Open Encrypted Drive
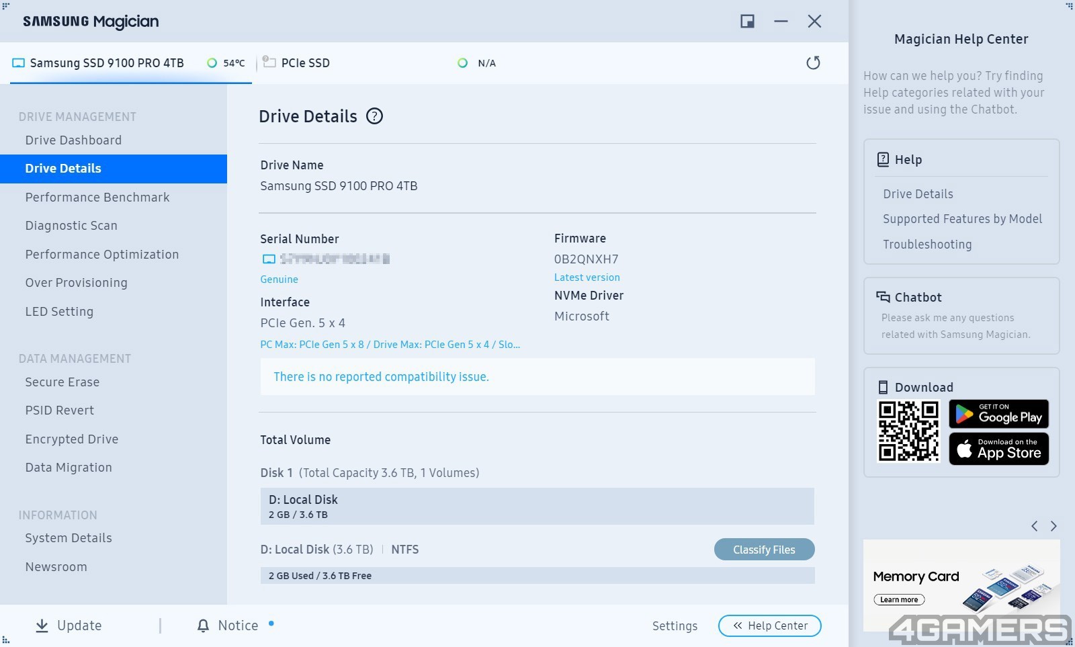Viewport: 1075px width, 647px height. pyautogui.click(x=72, y=439)
